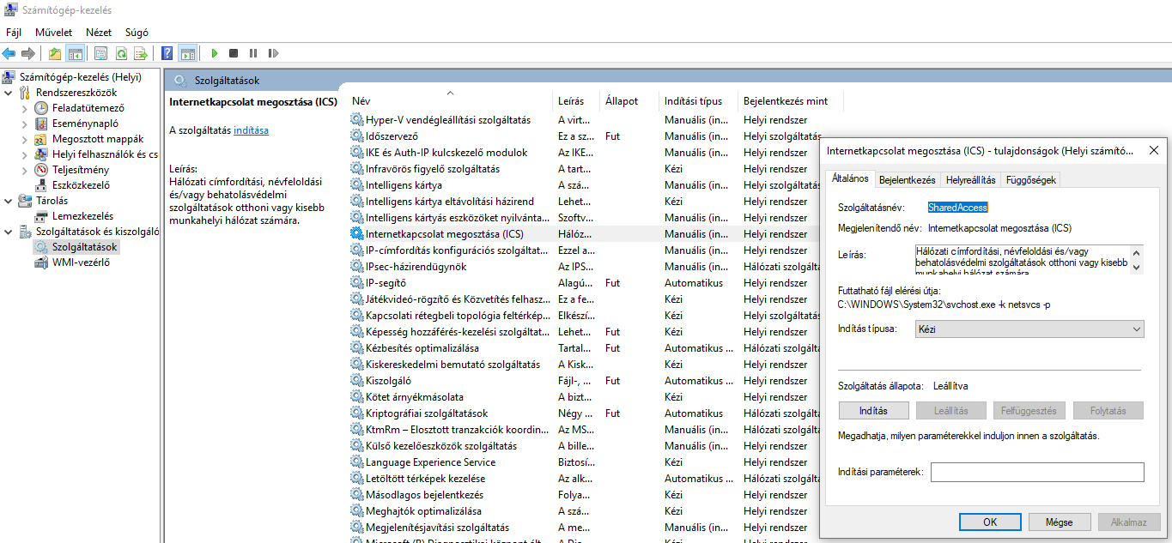The height and width of the screenshot is (543, 1172).
Task: Open the Művelet menu
Action: click(53, 33)
